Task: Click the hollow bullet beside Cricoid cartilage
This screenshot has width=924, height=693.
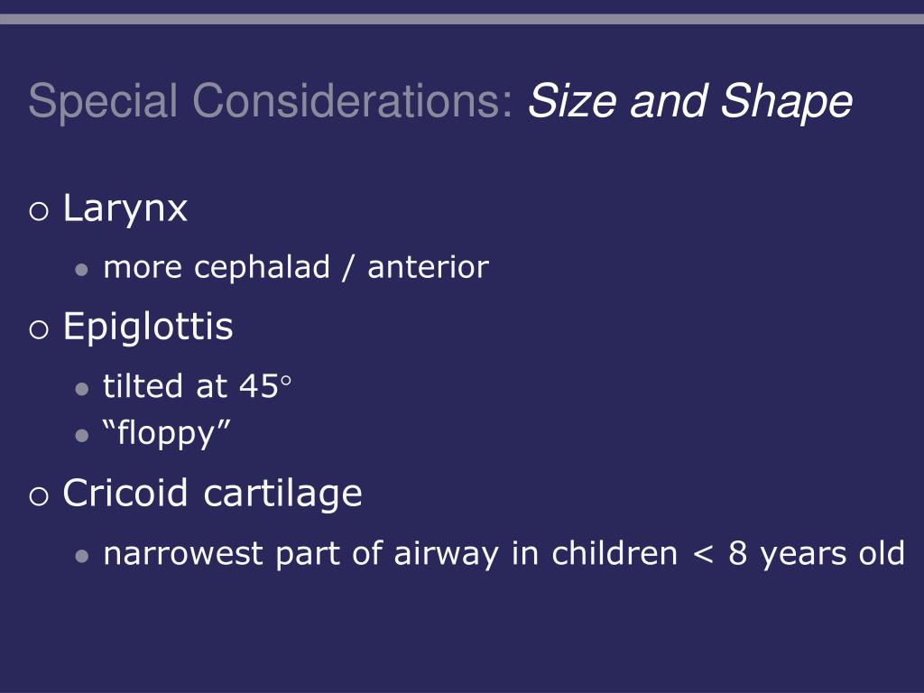Action: point(38,495)
